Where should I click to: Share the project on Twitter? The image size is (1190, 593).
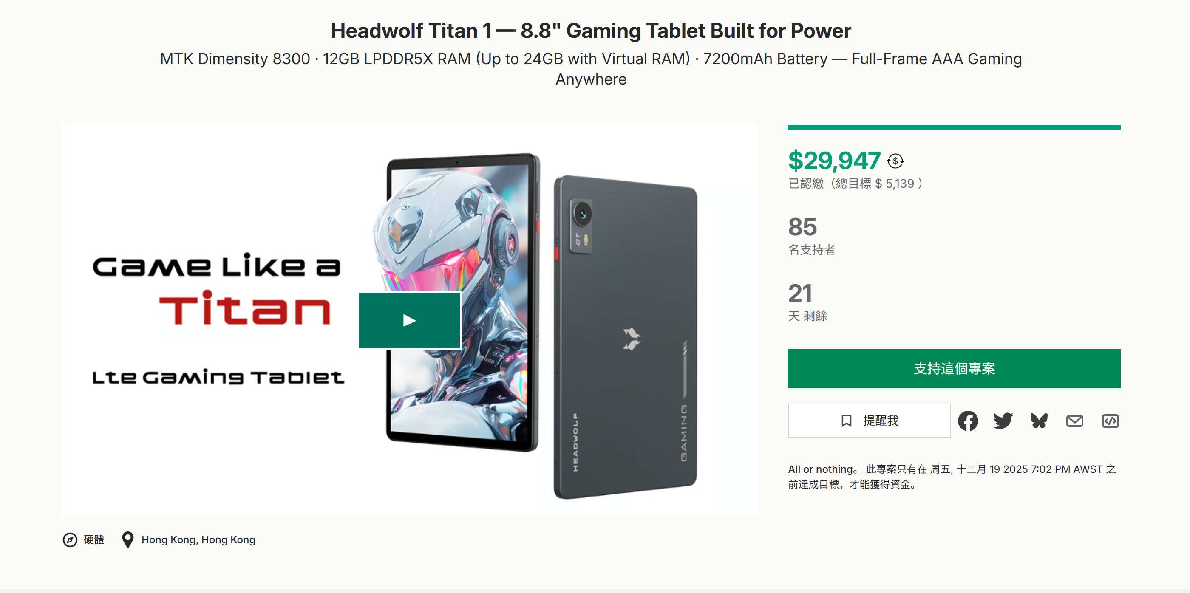coord(1003,421)
